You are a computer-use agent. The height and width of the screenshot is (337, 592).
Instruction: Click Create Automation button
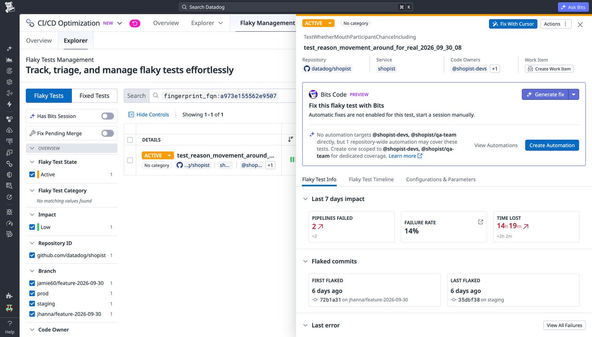pos(552,145)
